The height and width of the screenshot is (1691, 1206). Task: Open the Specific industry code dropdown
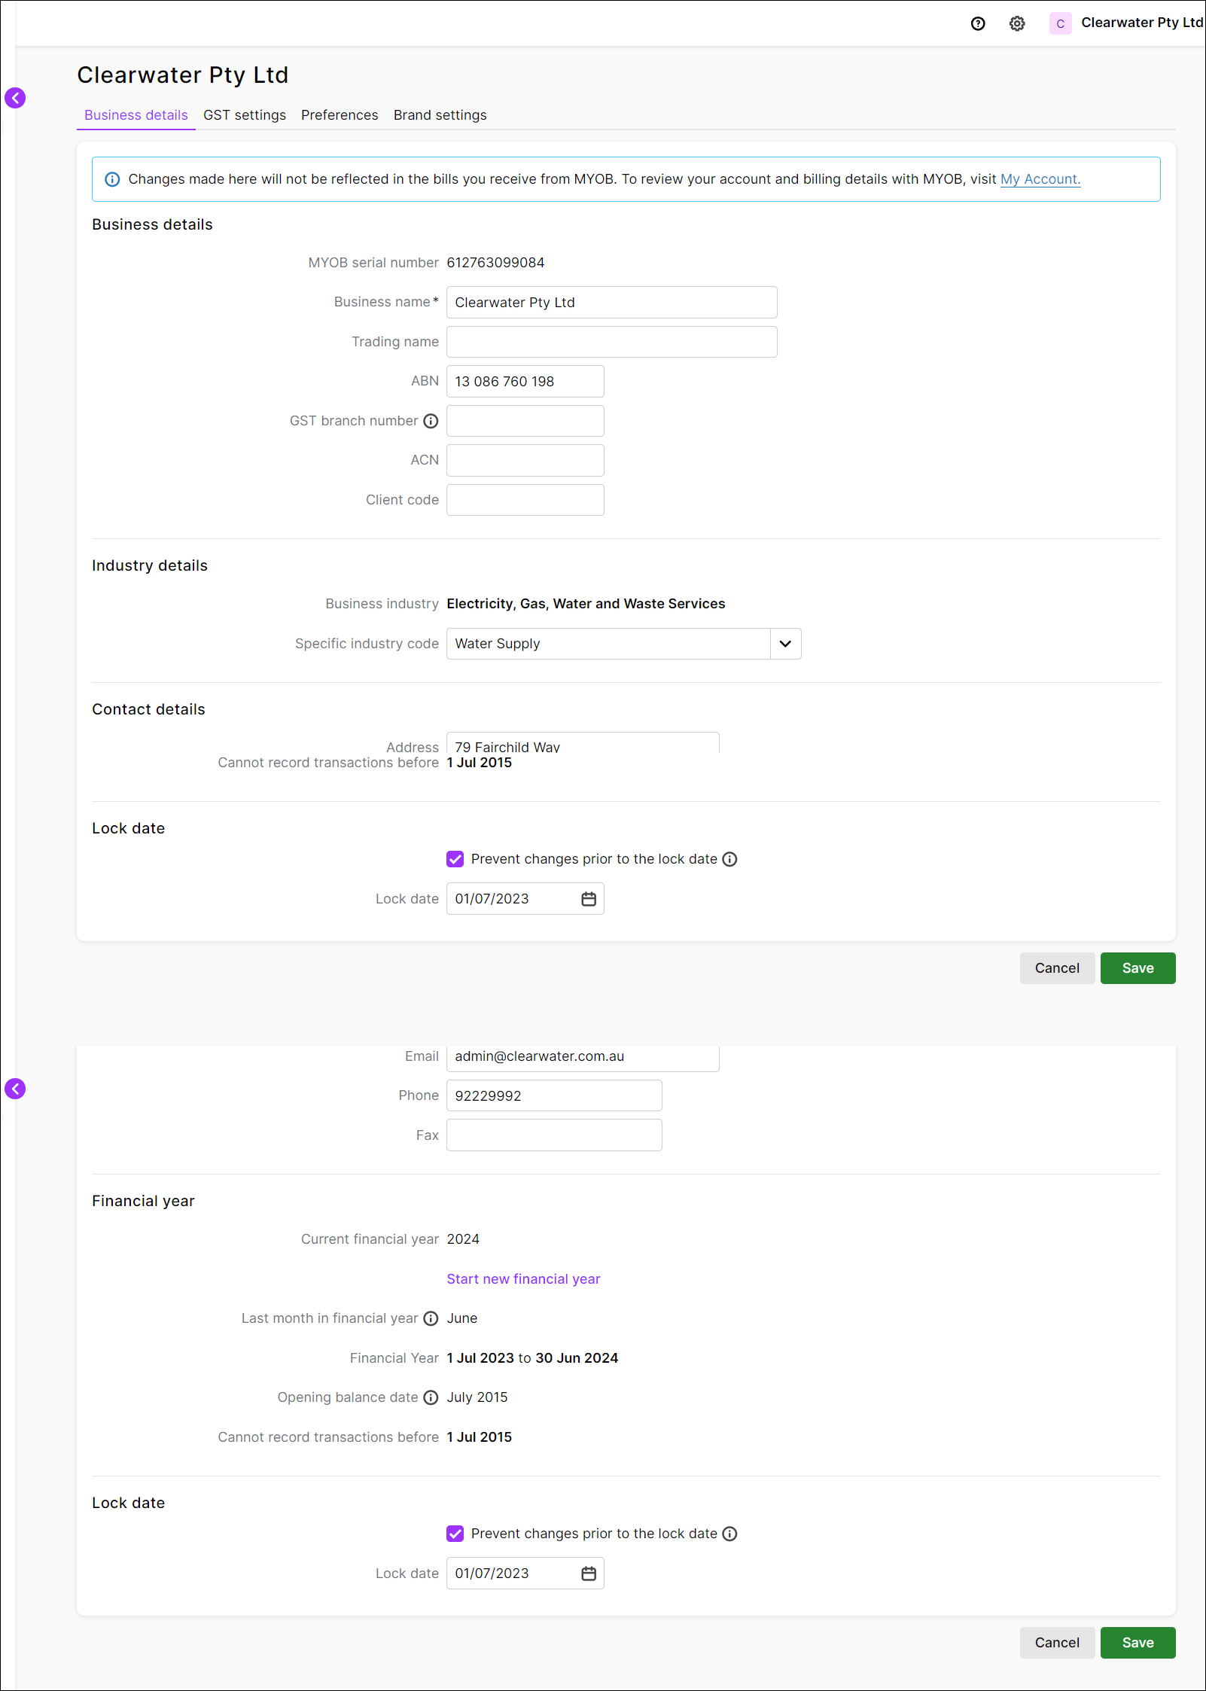(x=785, y=644)
